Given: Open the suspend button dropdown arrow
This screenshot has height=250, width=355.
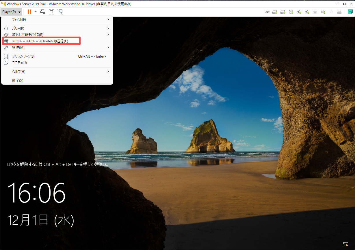Looking at the screenshot, I should 36,12.
